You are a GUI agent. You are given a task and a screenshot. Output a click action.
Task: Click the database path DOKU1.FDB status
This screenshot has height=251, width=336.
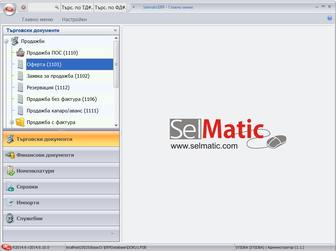pos(106,247)
